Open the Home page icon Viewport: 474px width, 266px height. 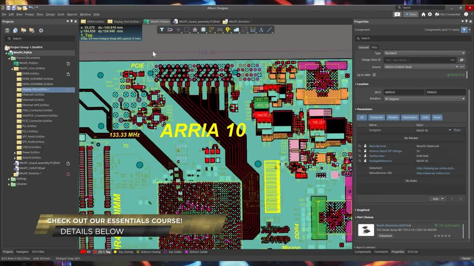point(423,14)
